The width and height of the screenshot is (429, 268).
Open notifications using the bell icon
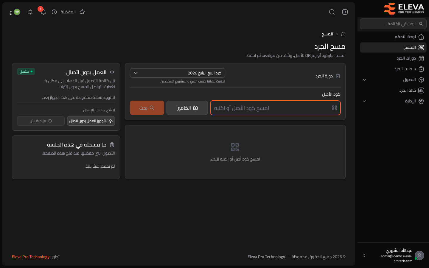click(x=43, y=12)
